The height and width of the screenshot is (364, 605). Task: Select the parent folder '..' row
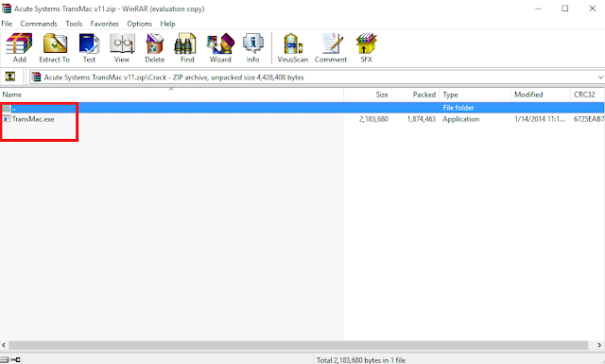pyautogui.click(x=302, y=108)
